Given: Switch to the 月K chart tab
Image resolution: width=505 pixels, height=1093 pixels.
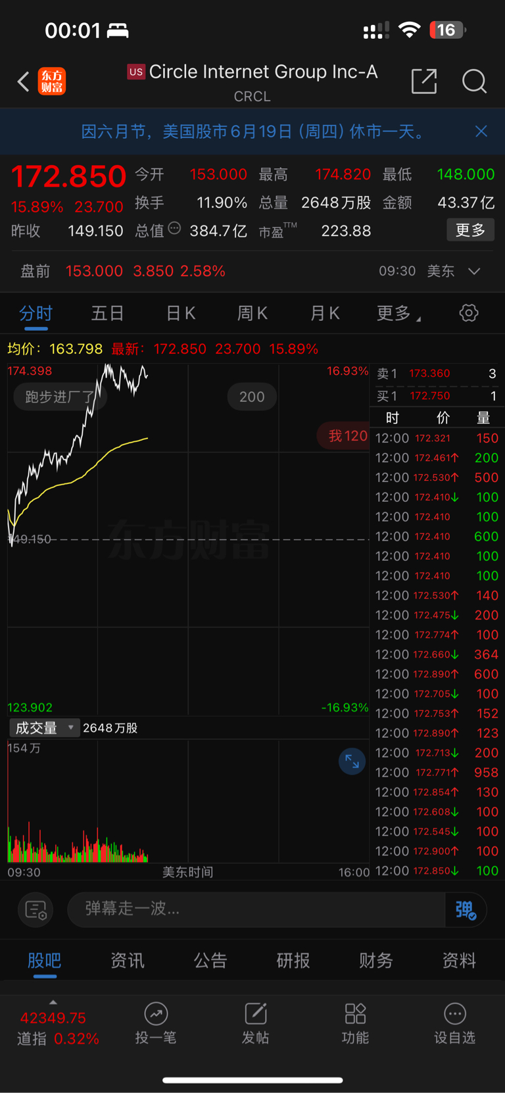Looking at the screenshot, I should (325, 313).
